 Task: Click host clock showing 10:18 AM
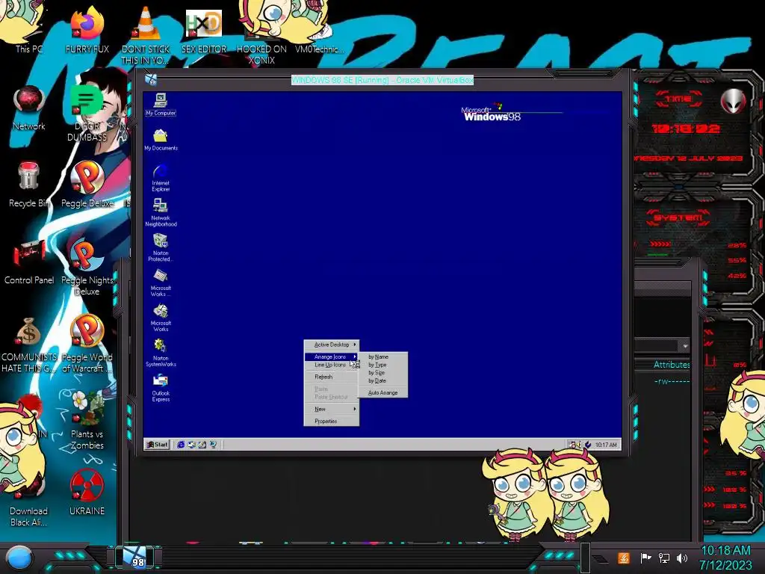pyautogui.click(x=725, y=551)
